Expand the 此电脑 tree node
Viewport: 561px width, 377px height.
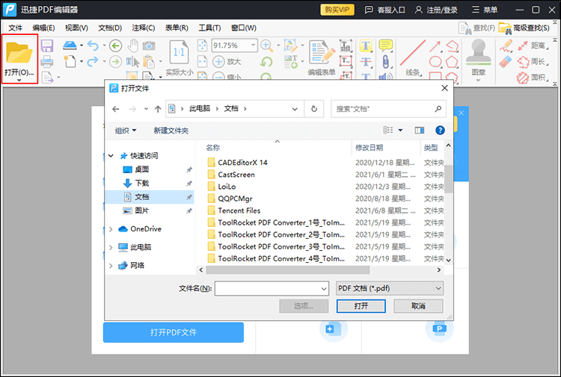click(111, 247)
